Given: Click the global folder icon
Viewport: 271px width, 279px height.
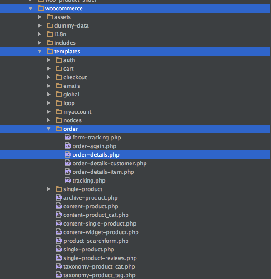Looking at the screenshot, I should tap(59, 94).
